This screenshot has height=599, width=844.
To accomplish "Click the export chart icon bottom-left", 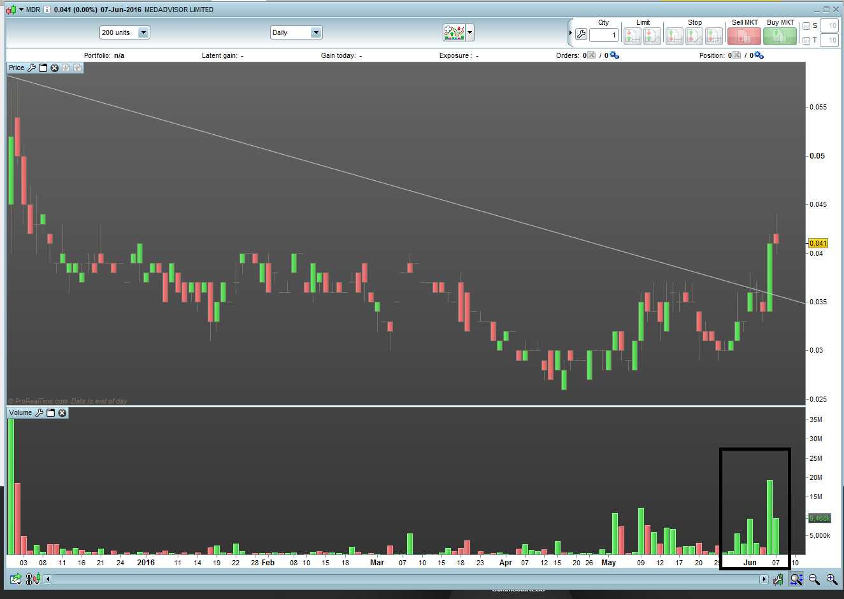I will pyautogui.click(x=16, y=579).
